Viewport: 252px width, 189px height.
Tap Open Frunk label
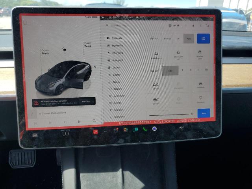45,52
